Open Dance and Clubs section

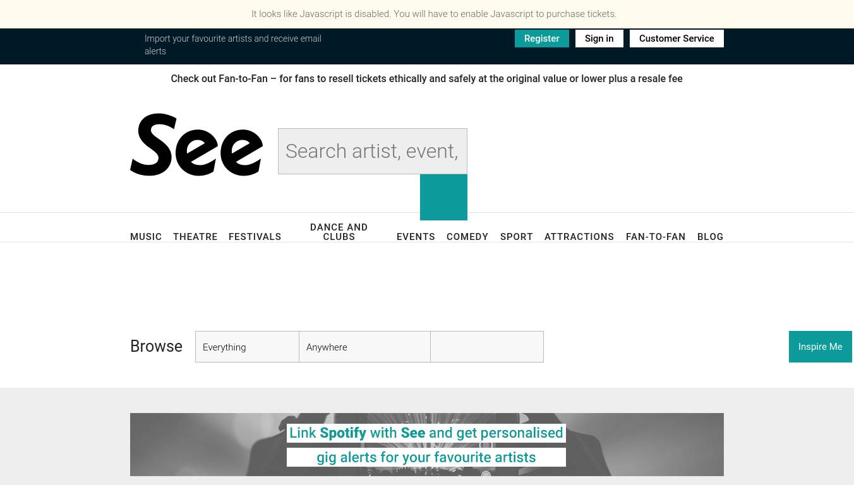tap(339, 232)
